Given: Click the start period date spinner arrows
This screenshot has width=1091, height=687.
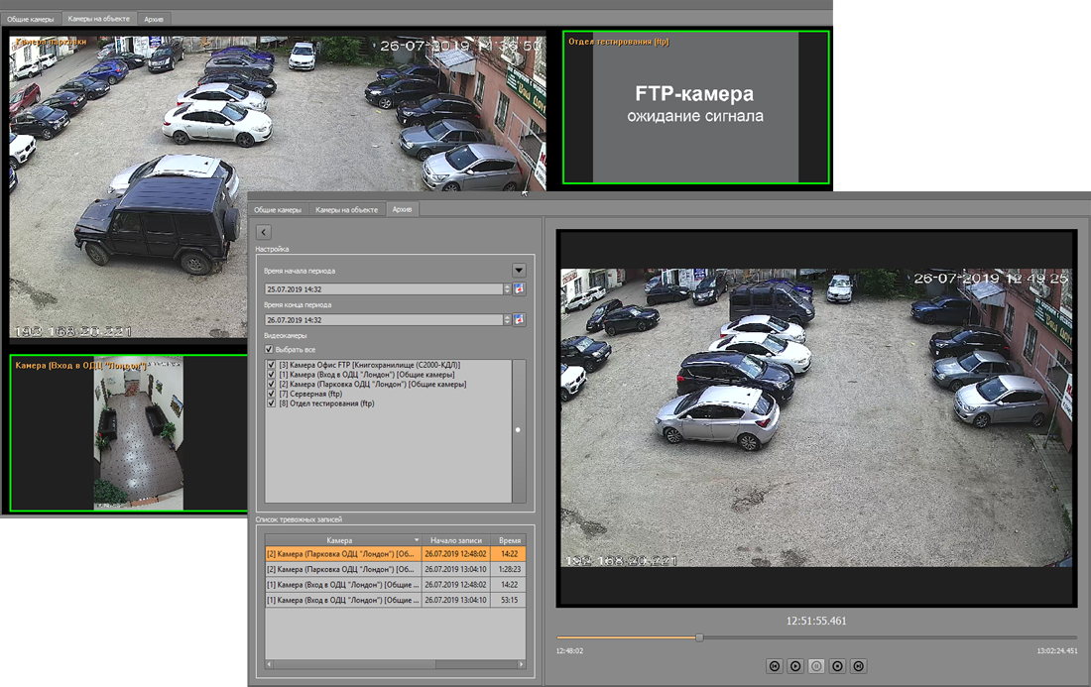Looking at the screenshot, I should (x=508, y=289).
